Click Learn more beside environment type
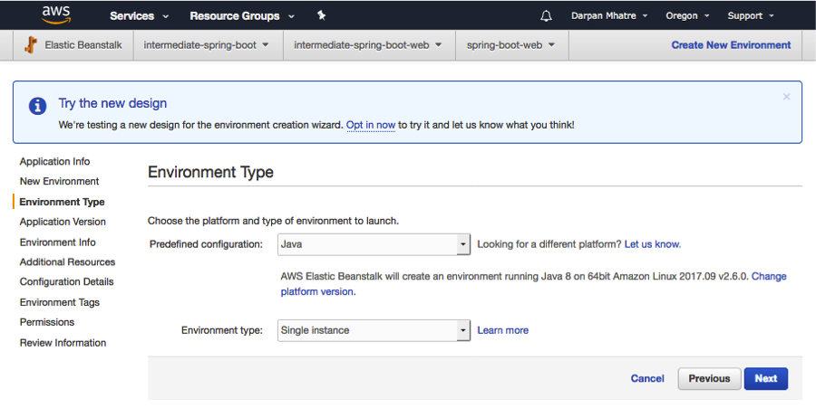Viewport: 816px width, 418px height. (502, 330)
